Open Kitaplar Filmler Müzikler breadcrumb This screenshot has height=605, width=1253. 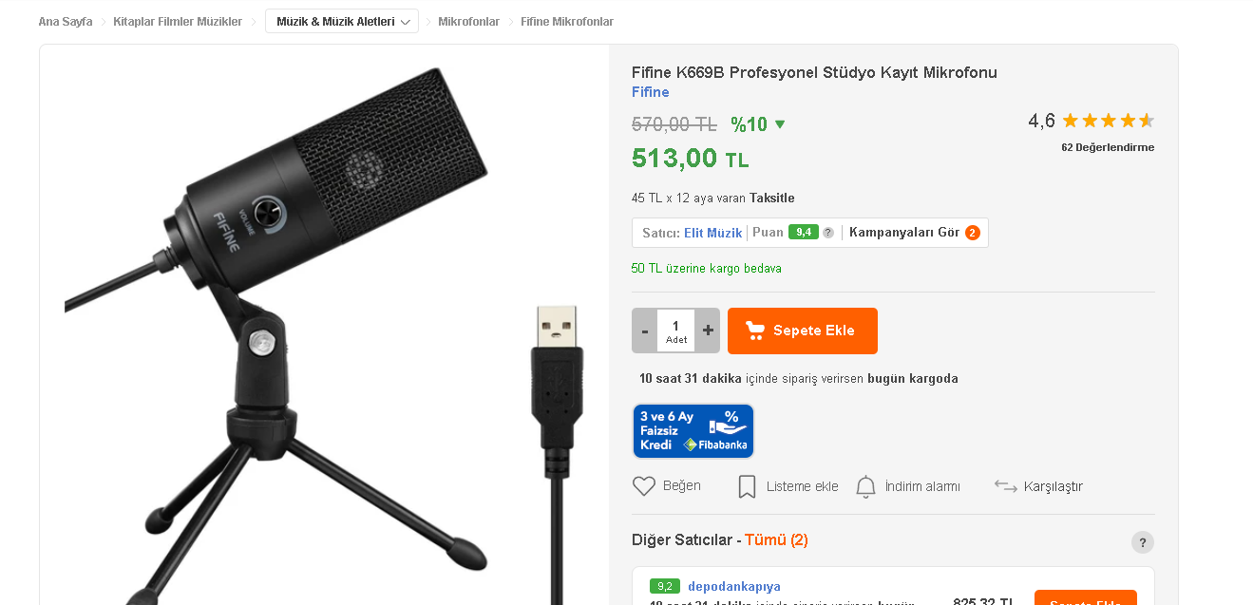(178, 21)
